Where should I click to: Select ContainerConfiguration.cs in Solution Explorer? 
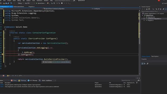154,19
